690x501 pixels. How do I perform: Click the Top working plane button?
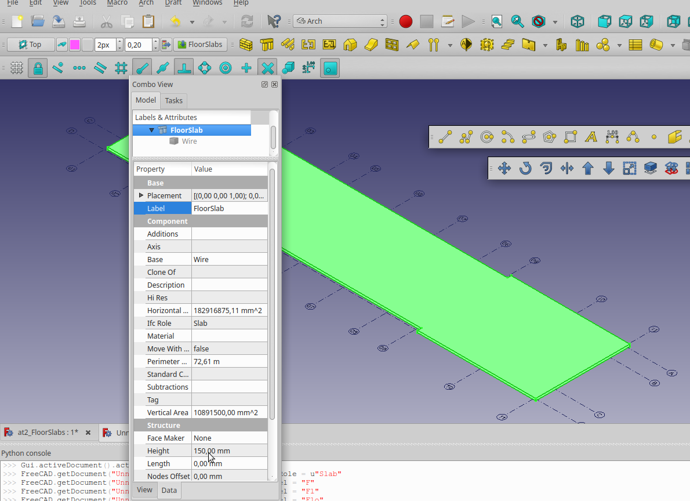tap(30, 45)
